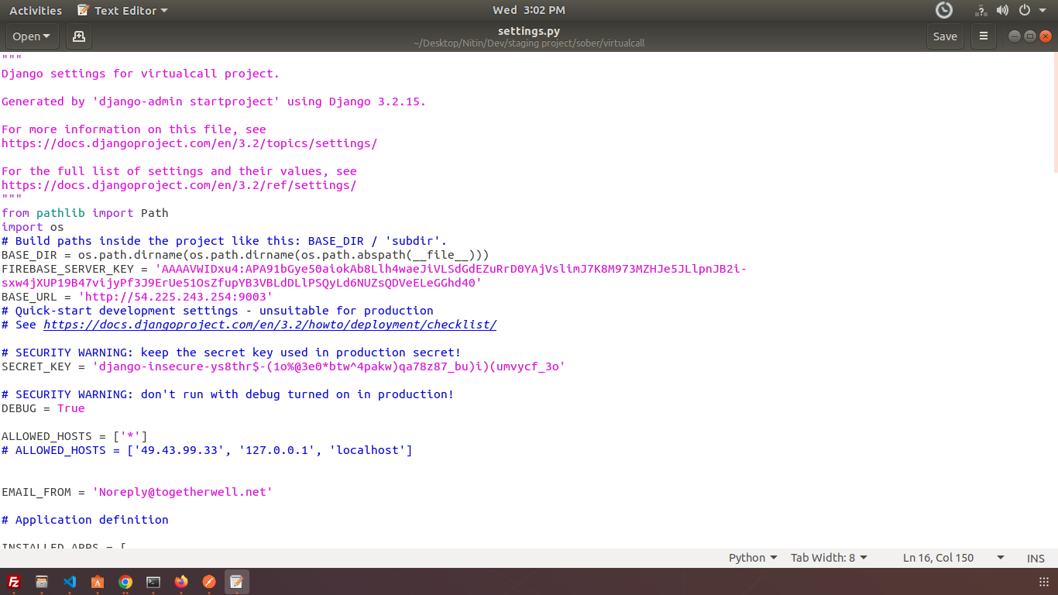Open Ubuntu Software from the dock
This screenshot has width=1058, height=595.
(98, 582)
